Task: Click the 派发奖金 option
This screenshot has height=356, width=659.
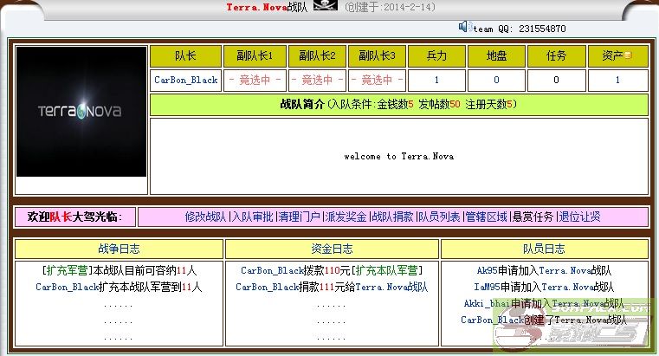Action: point(346,217)
